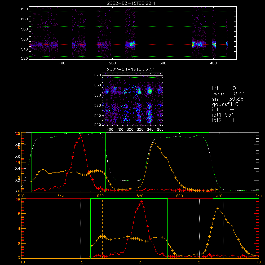
Task: Select the "gaussfit 0" readout
Action: [x=225, y=104]
